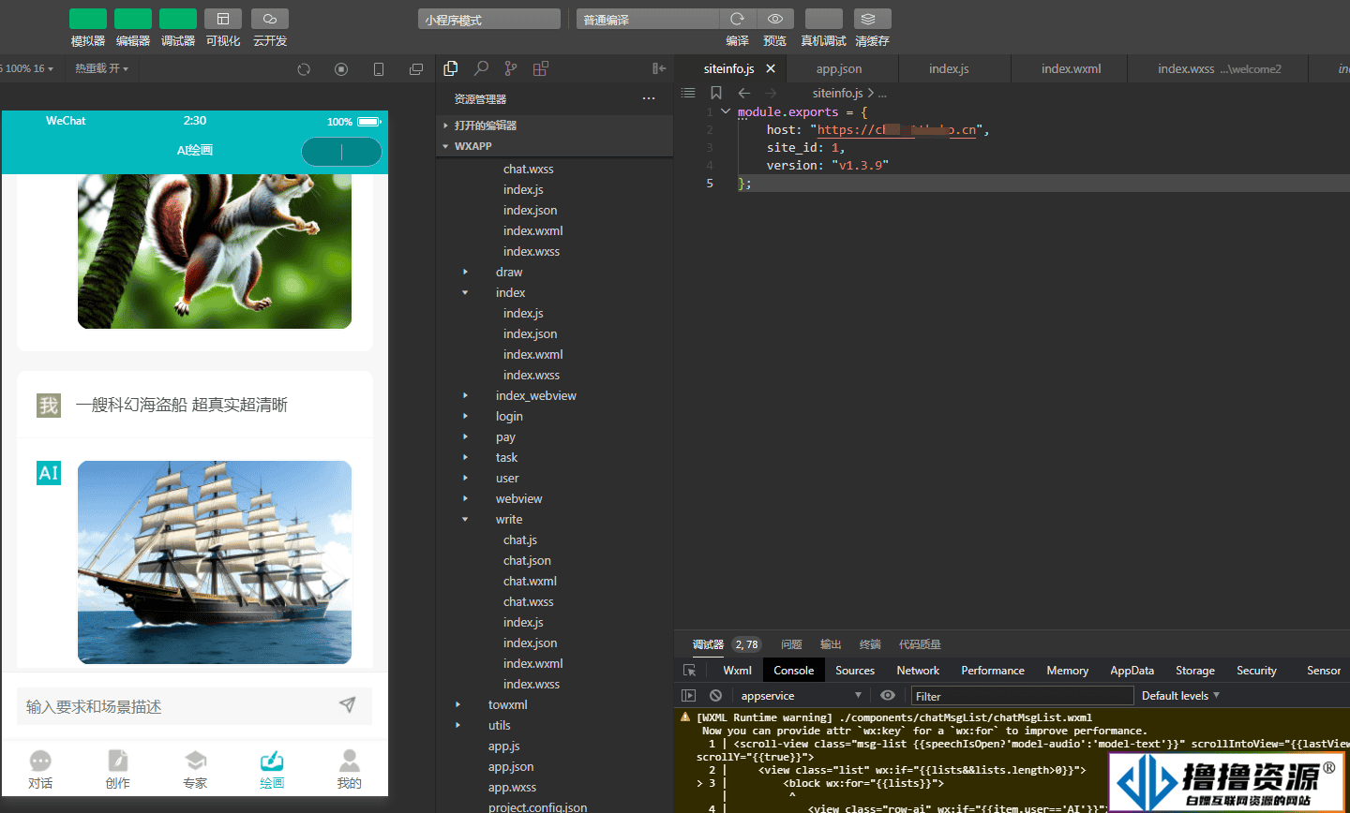The image size is (1350, 813).
Task: Click the simulator stop icon
Action: pyautogui.click(x=341, y=69)
